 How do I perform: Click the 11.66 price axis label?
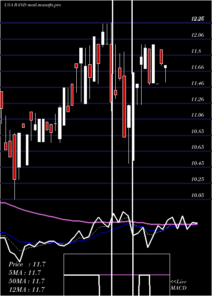[x=198, y=67]
